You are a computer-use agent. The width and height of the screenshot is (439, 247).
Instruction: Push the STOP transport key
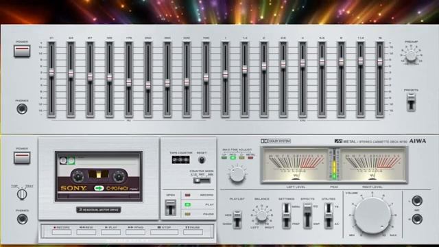[165, 232]
